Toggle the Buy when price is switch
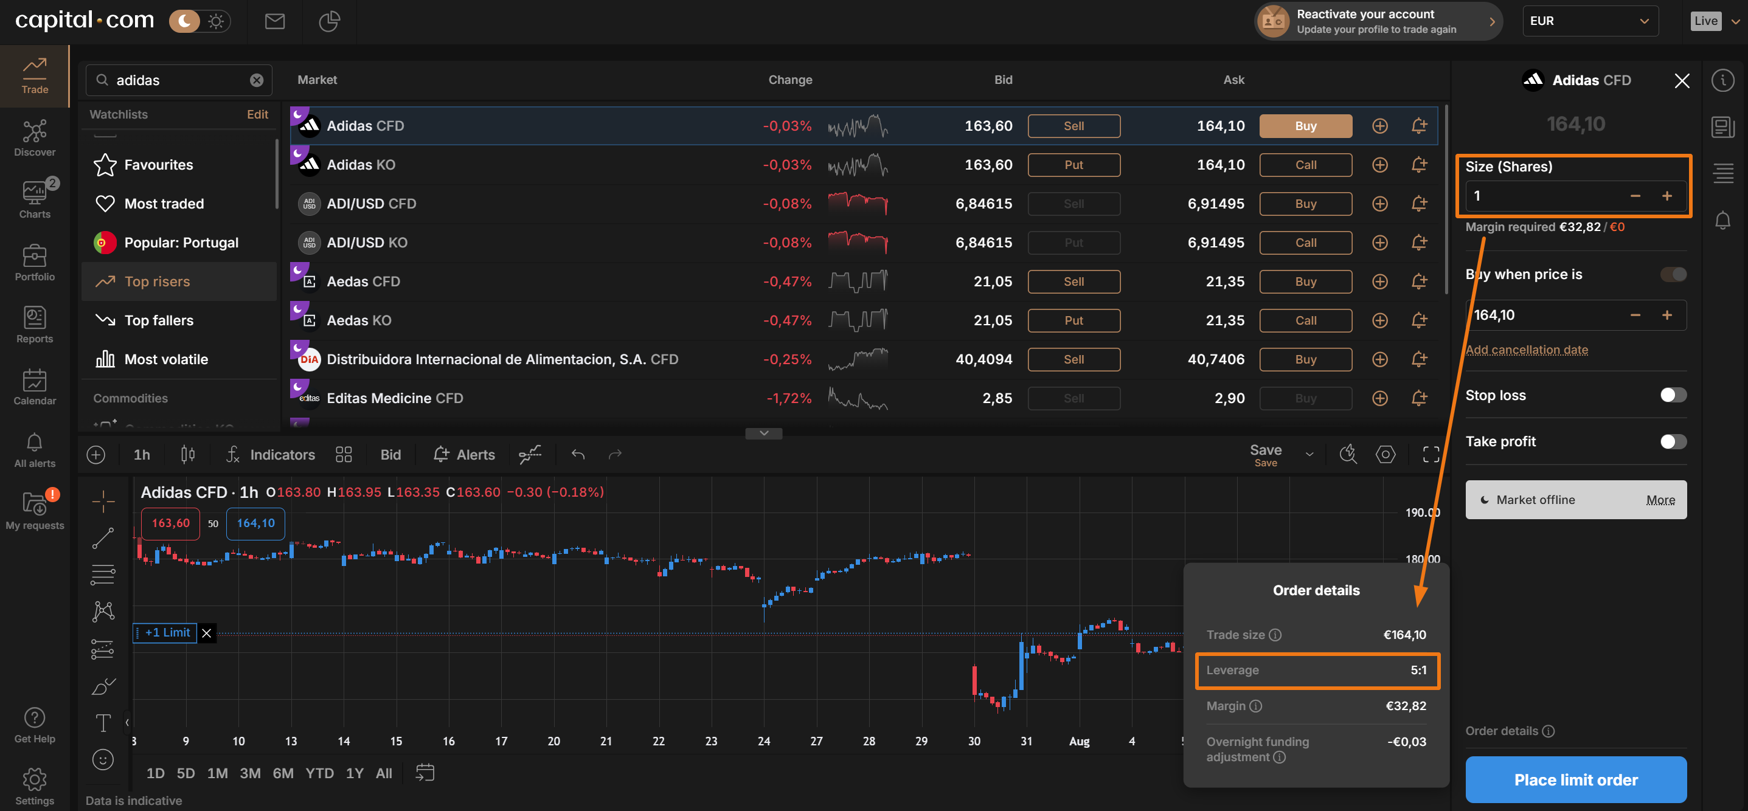1748x811 pixels. 1673,274
